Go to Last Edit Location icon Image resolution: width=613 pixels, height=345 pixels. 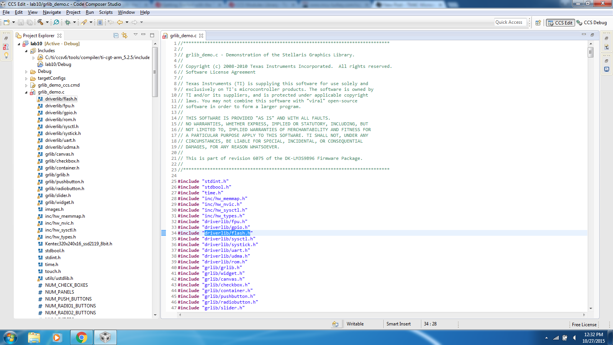click(111, 22)
